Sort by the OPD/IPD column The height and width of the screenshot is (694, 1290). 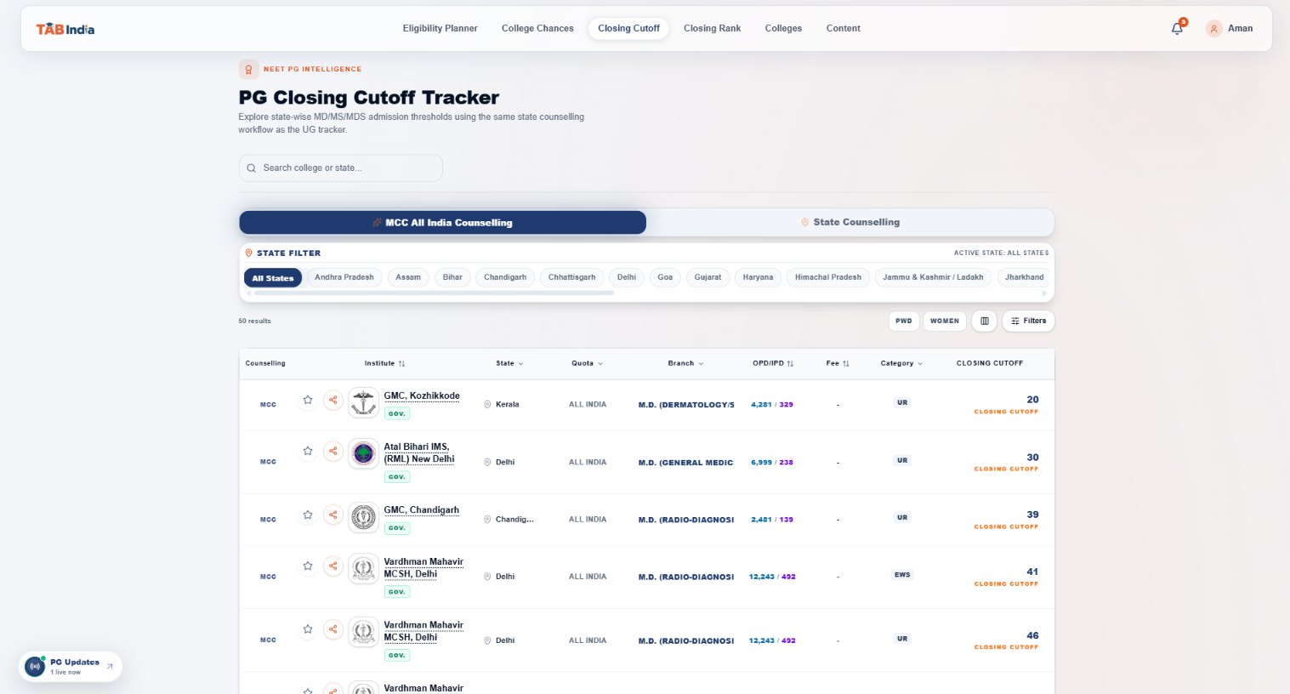click(x=773, y=363)
